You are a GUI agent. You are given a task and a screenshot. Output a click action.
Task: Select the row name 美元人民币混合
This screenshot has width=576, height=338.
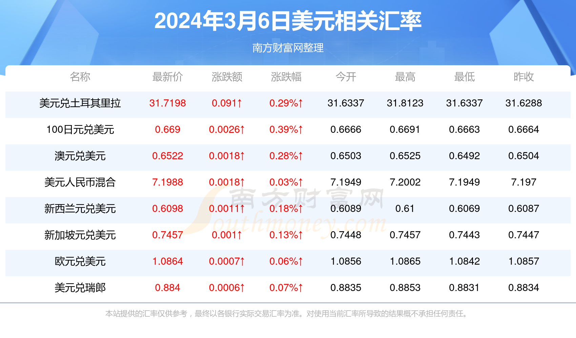pyautogui.click(x=80, y=182)
